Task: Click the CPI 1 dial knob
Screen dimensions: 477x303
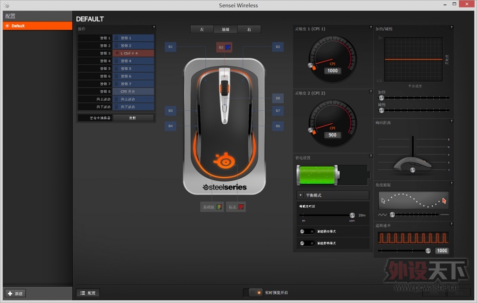Action: coord(310,65)
